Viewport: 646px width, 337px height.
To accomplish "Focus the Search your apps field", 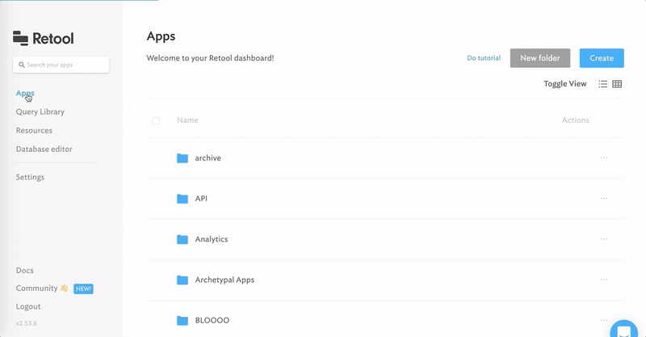I will [x=61, y=65].
